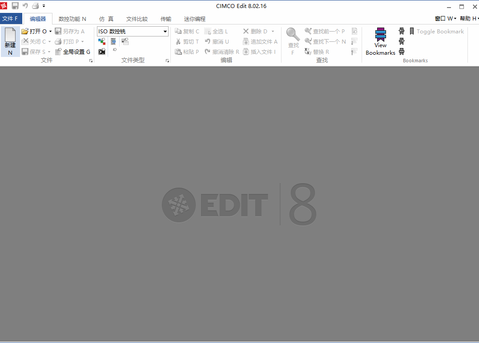Click the up-arrow jump icon in 查找 group

pos(354,52)
